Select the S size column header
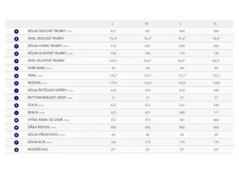Image resolution: width=239 pixels, height=175 pixels. pyautogui.click(x=112, y=24)
